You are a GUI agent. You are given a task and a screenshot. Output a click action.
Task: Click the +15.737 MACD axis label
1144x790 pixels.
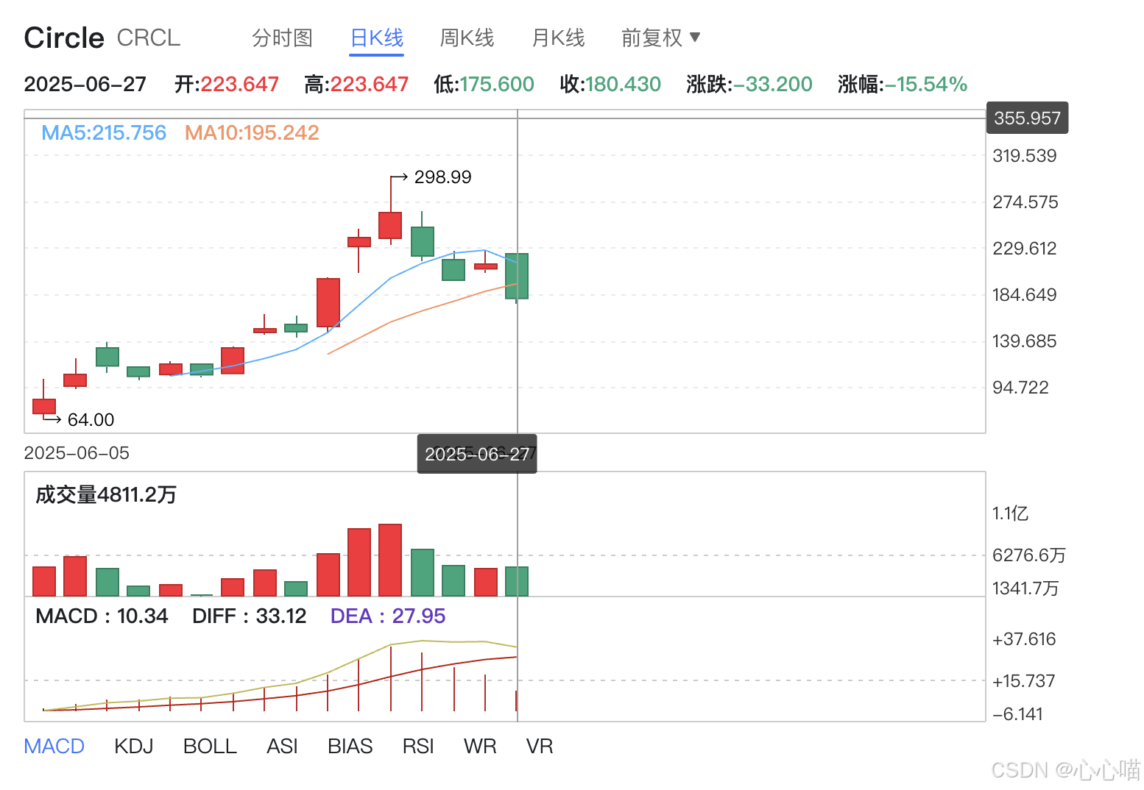tap(1024, 681)
